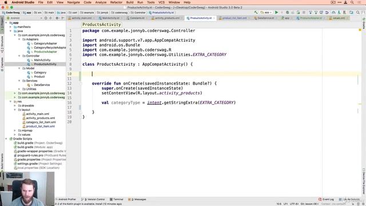Collapse the app module tree node
The image size is (366, 206).
tap(6, 23)
